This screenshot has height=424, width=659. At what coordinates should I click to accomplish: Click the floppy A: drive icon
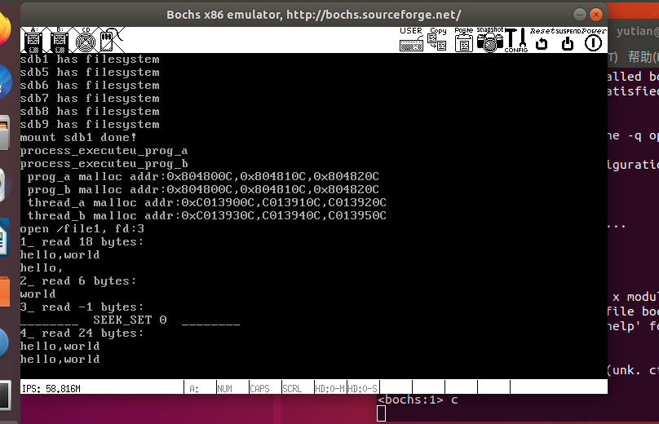[33, 40]
